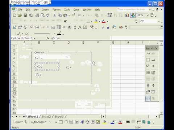Image resolution: width=174 pixels, height=130 pixels.
Task: Expand Drawing toolbar Line Color arrow
Action: point(116,122)
